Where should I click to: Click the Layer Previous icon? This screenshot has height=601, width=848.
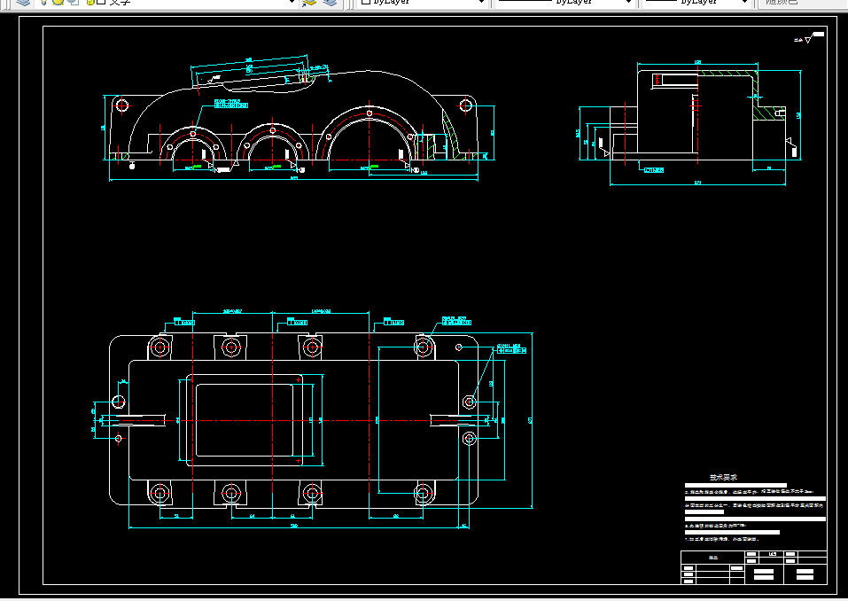click(330, 3)
